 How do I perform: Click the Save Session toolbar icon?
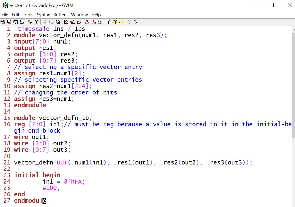pos(94,22)
